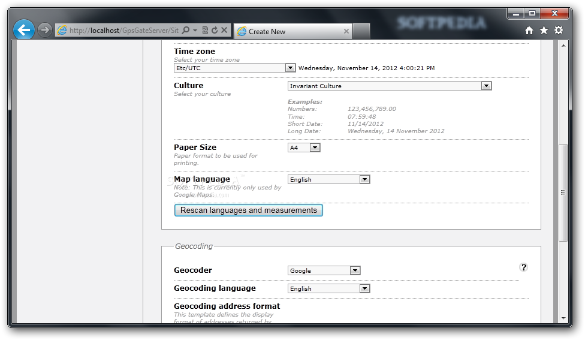Minimize the browser window
The height and width of the screenshot is (340, 585).
516,13
